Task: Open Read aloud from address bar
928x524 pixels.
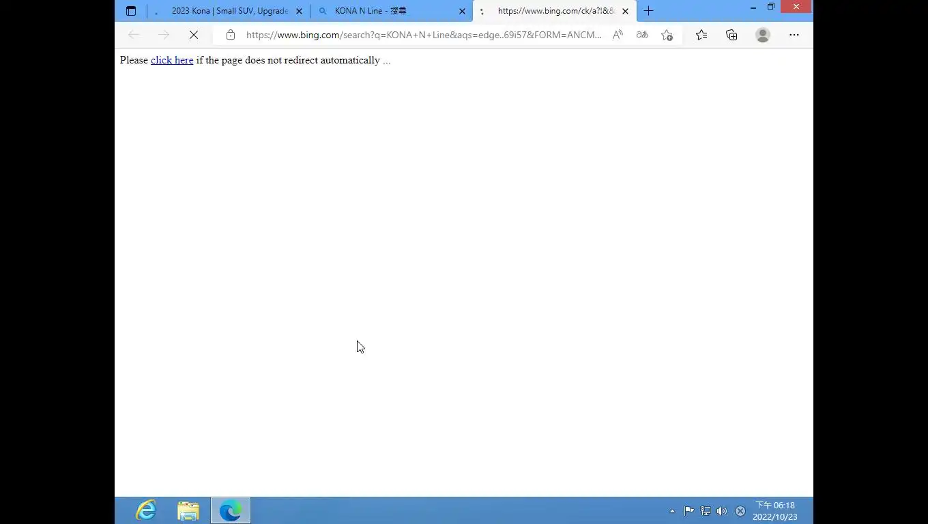Action: pyautogui.click(x=618, y=35)
